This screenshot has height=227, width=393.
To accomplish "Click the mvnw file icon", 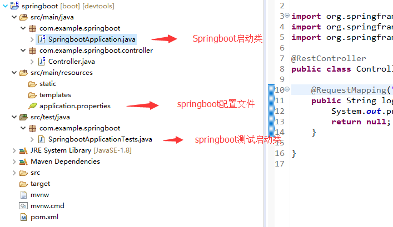I will (23, 195).
